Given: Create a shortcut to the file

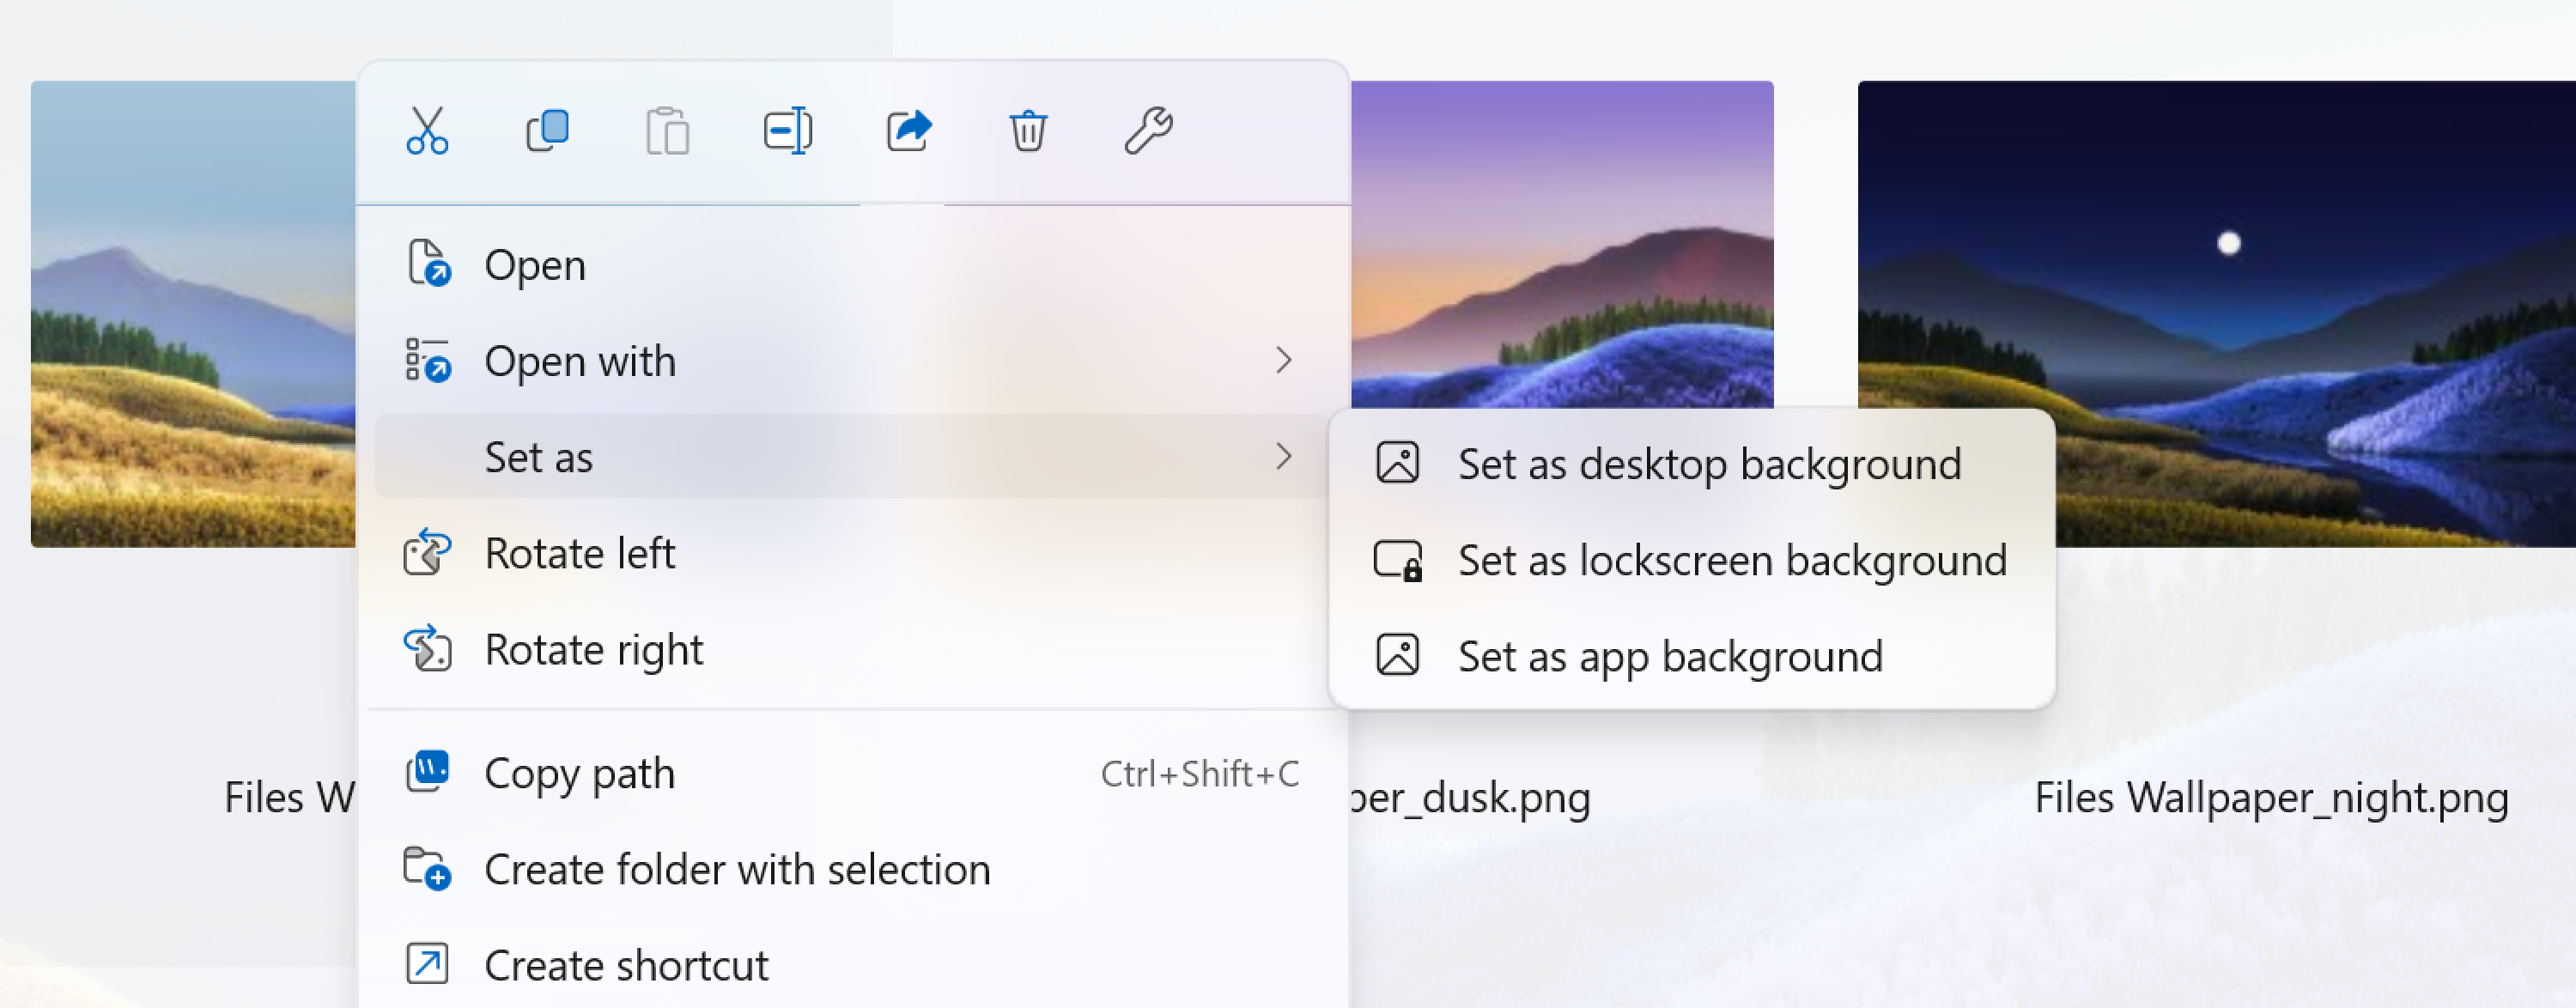Looking at the screenshot, I should point(626,963).
